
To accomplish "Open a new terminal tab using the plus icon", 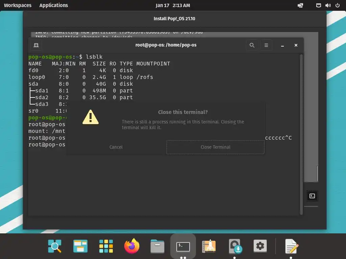I will pyautogui.click(x=36, y=45).
